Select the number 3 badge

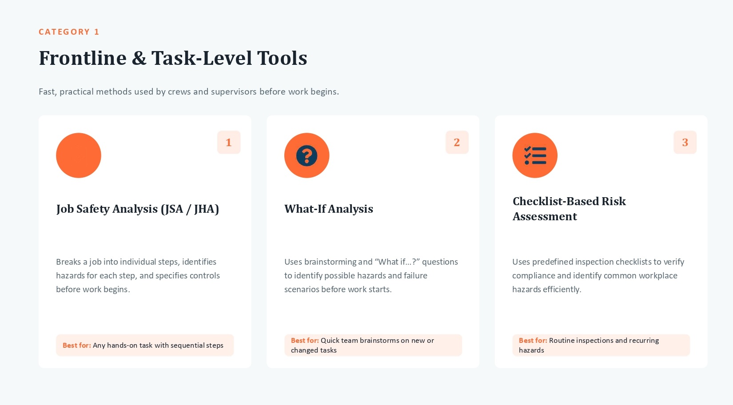pyautogui.click(x=685, y=142)
